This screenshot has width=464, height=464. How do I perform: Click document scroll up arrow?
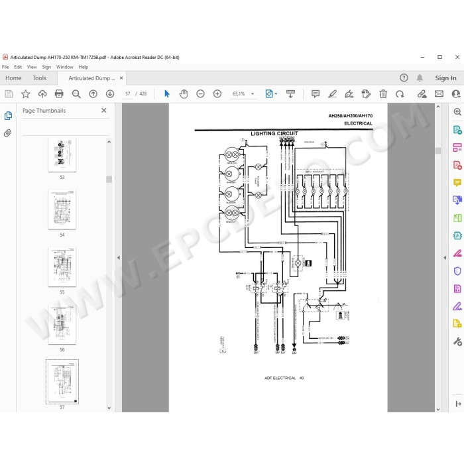[x=438, y=107]
